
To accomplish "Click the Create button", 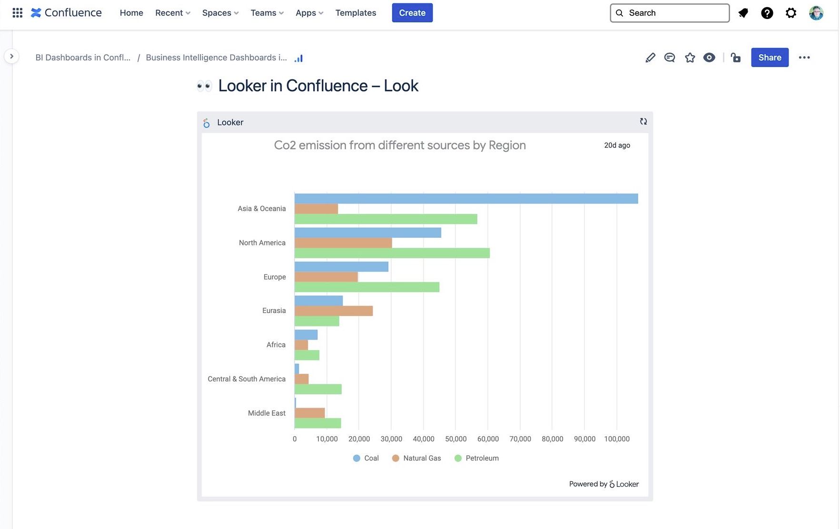I will tap(412, 13).
